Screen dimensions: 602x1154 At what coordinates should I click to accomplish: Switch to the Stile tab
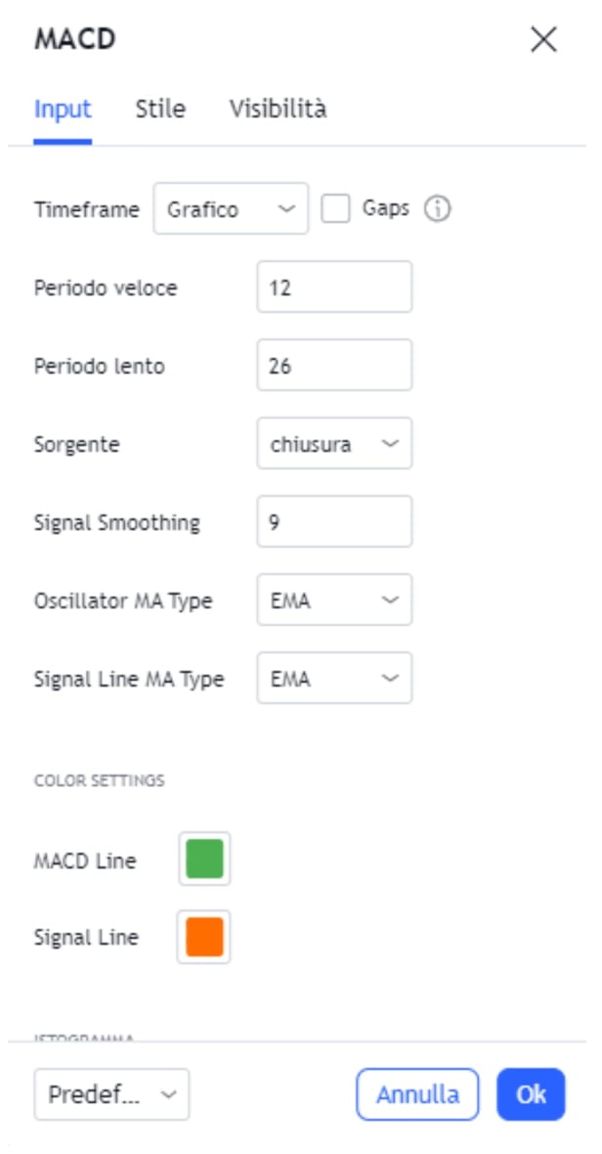pyautogui.click(x=160, y=109)
